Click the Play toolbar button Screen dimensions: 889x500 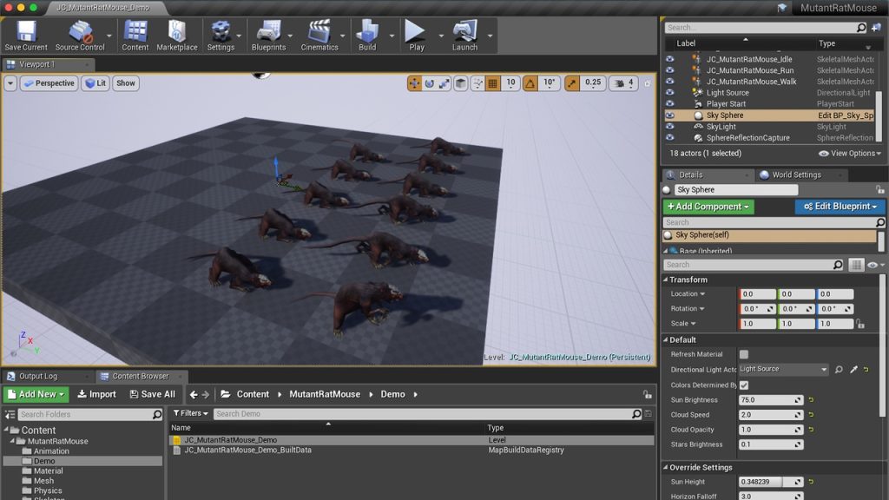pyautogui.click(x=416, y=35)
